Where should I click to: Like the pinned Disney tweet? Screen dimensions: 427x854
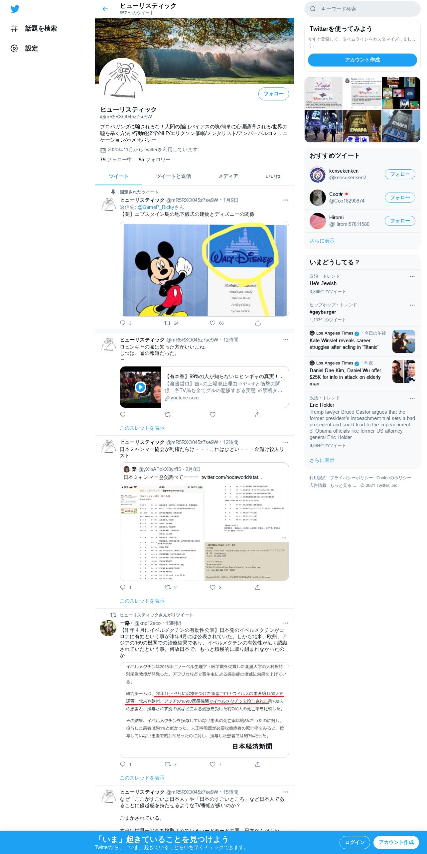[213, 323]
